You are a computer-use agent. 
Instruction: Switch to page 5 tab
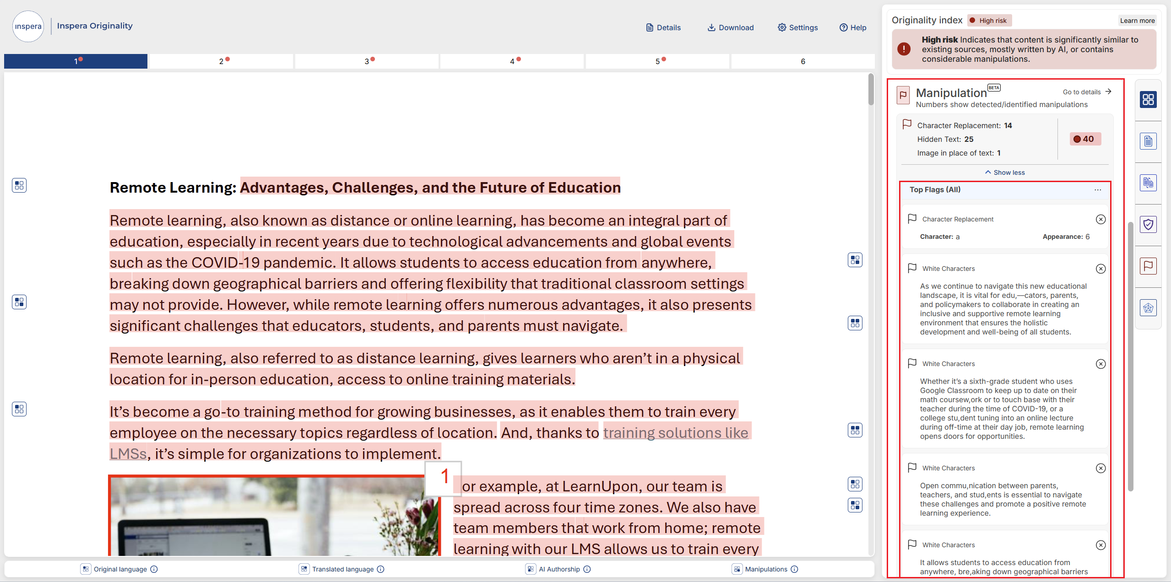657,61
